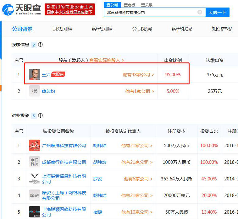This screenshot has width=238, height=219.
Task: Click the TianYanCha logo
Action: click(21, 9)
